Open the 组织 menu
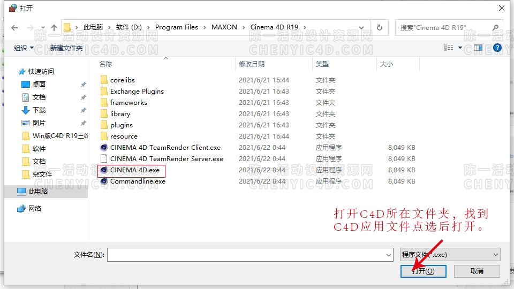The width and height of the screenshot is (514, 289). pos(24,48)
